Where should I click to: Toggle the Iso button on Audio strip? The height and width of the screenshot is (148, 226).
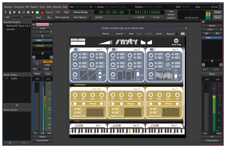37,69
